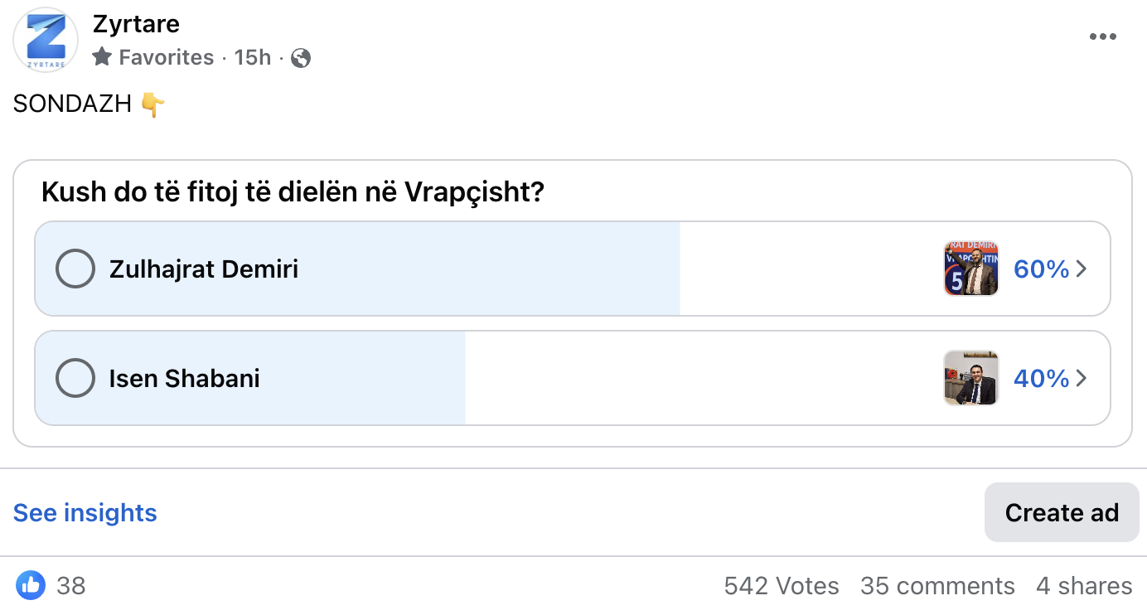The image size is (1147, 615).
Task: Open the 35 comments link
Action: [x=937, y=586]
